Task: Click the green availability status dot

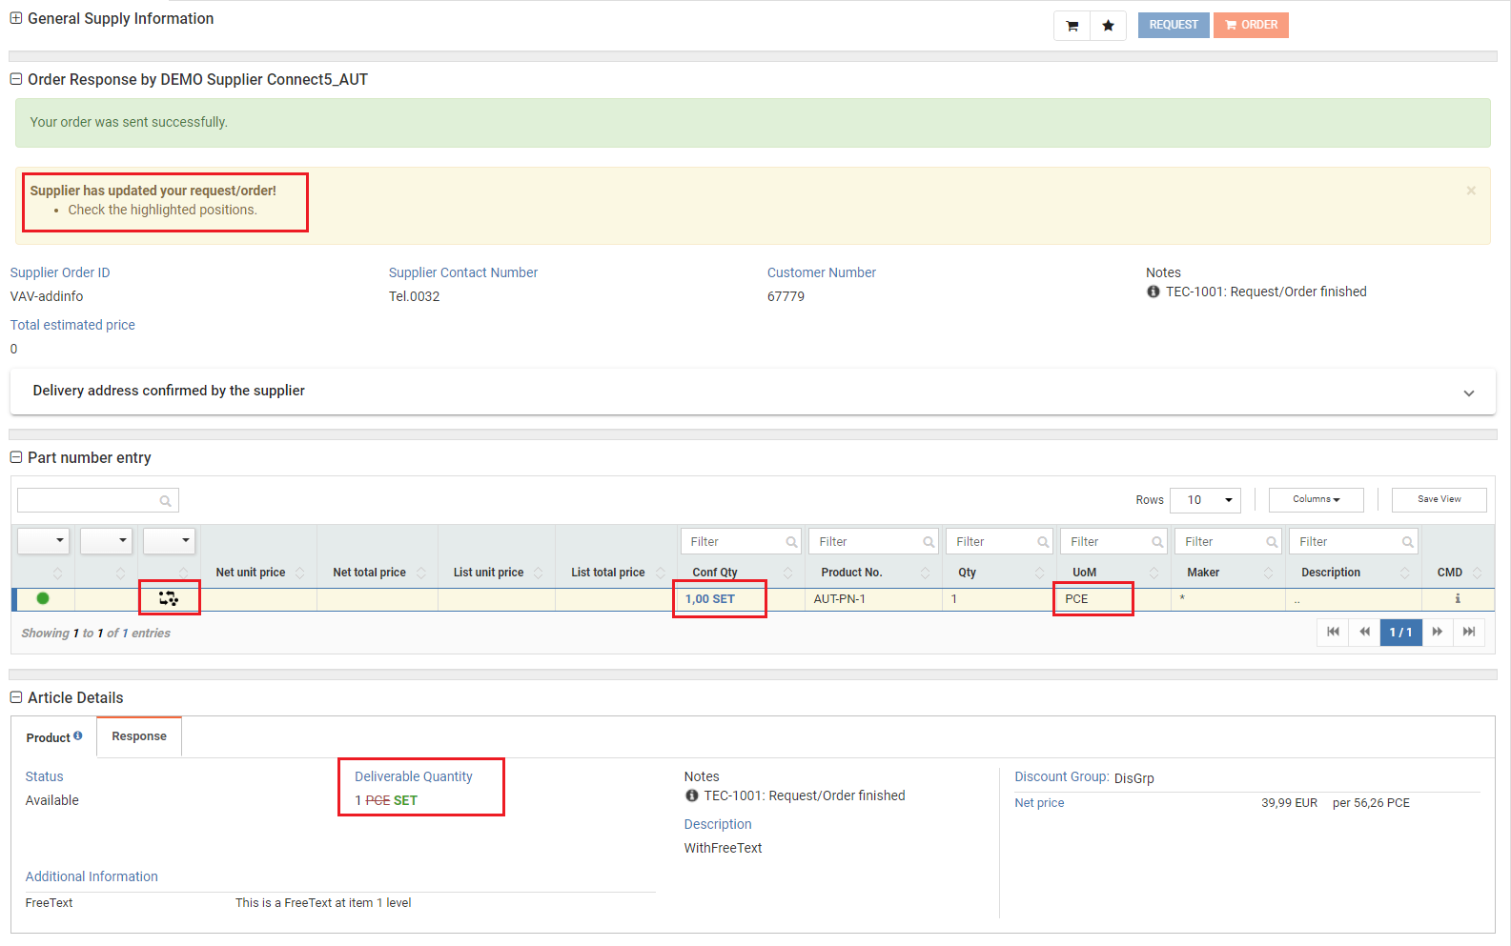Action: tap(43, 598)
